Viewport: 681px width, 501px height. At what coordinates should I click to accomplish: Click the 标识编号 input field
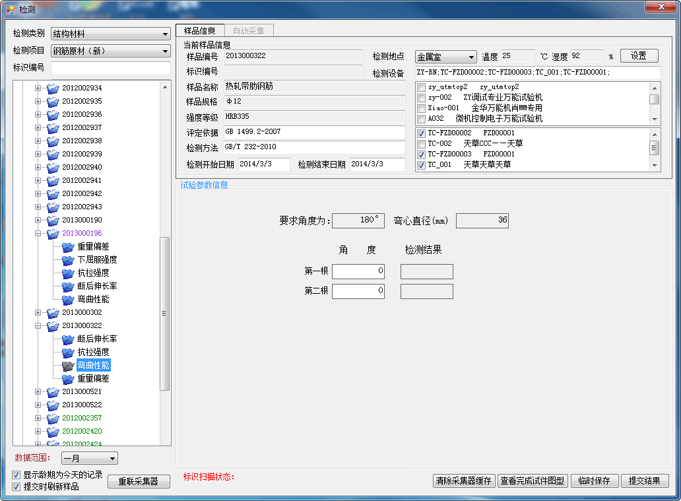110,68
